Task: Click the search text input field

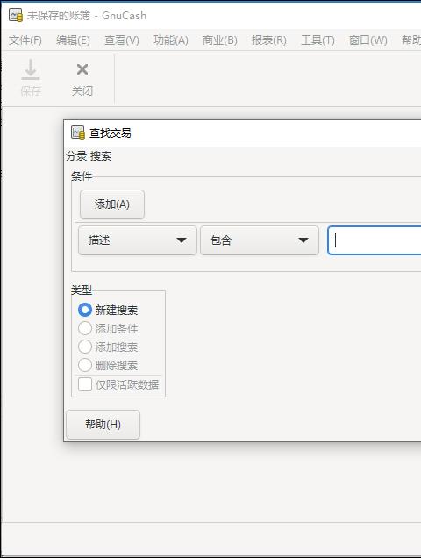Action: [375, 240]
